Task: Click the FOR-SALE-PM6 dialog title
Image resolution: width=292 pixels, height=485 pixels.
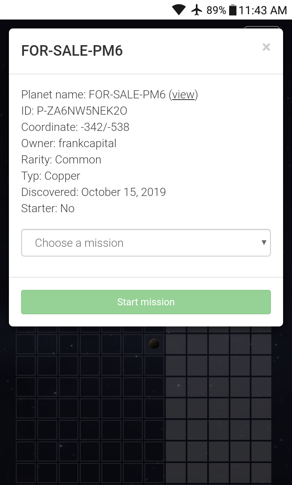Action: click(72, 51)
